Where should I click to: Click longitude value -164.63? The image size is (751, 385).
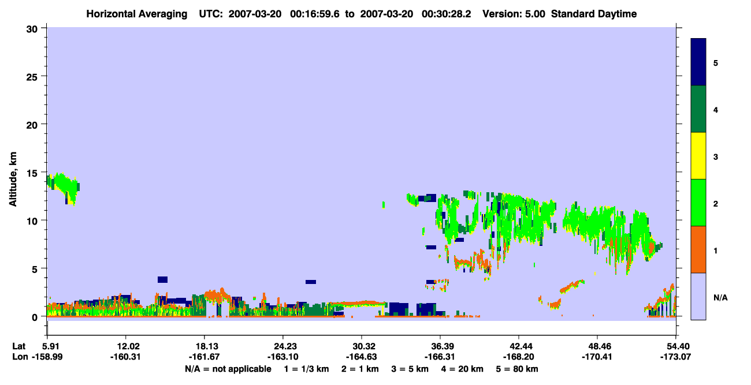360,357
